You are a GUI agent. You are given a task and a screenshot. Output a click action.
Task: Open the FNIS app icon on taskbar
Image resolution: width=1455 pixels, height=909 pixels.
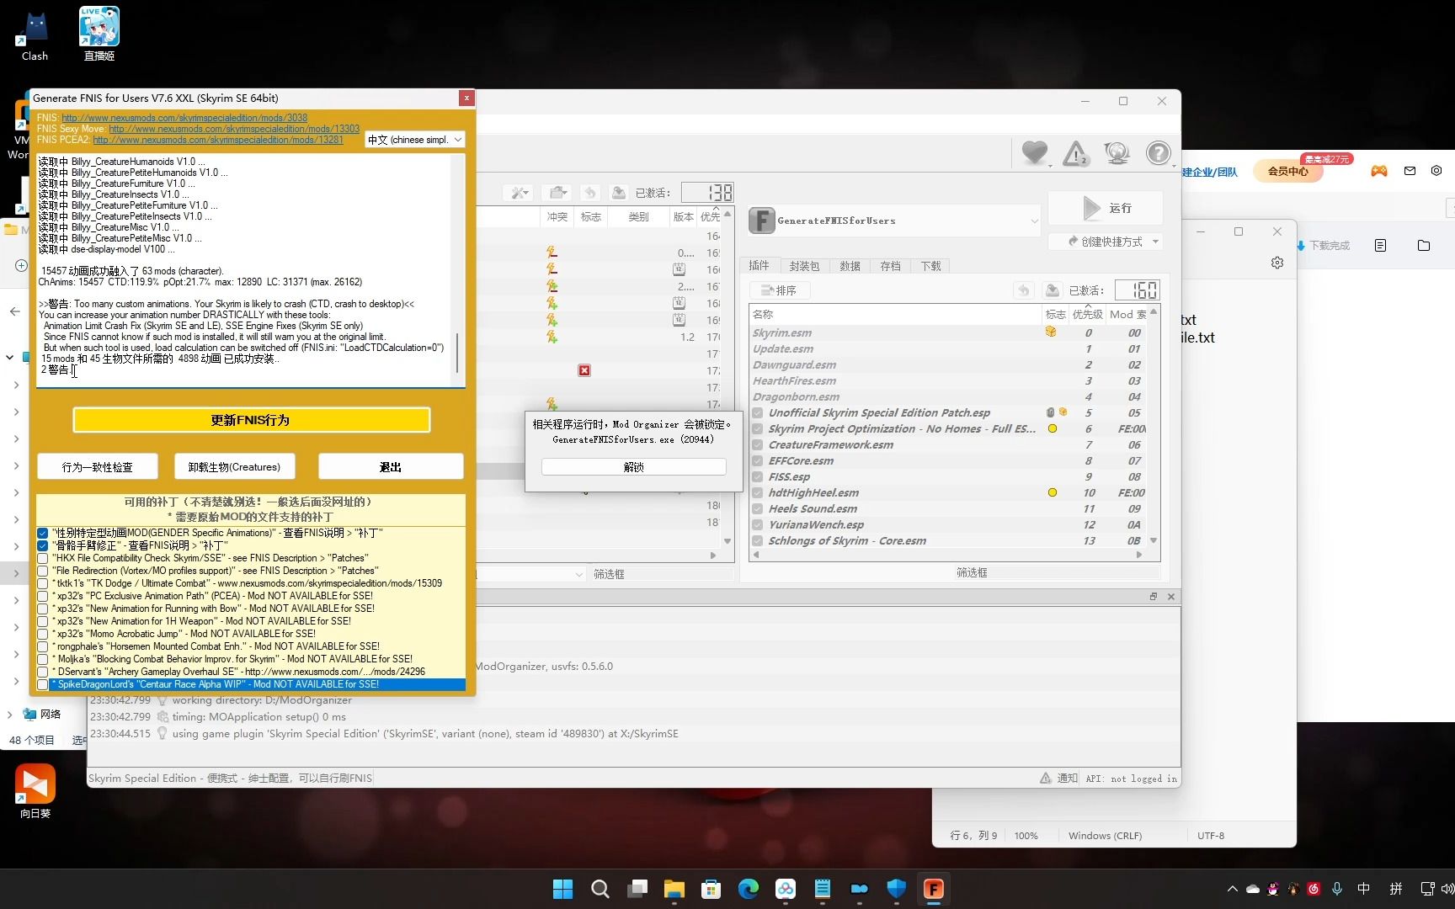(933, 889)
